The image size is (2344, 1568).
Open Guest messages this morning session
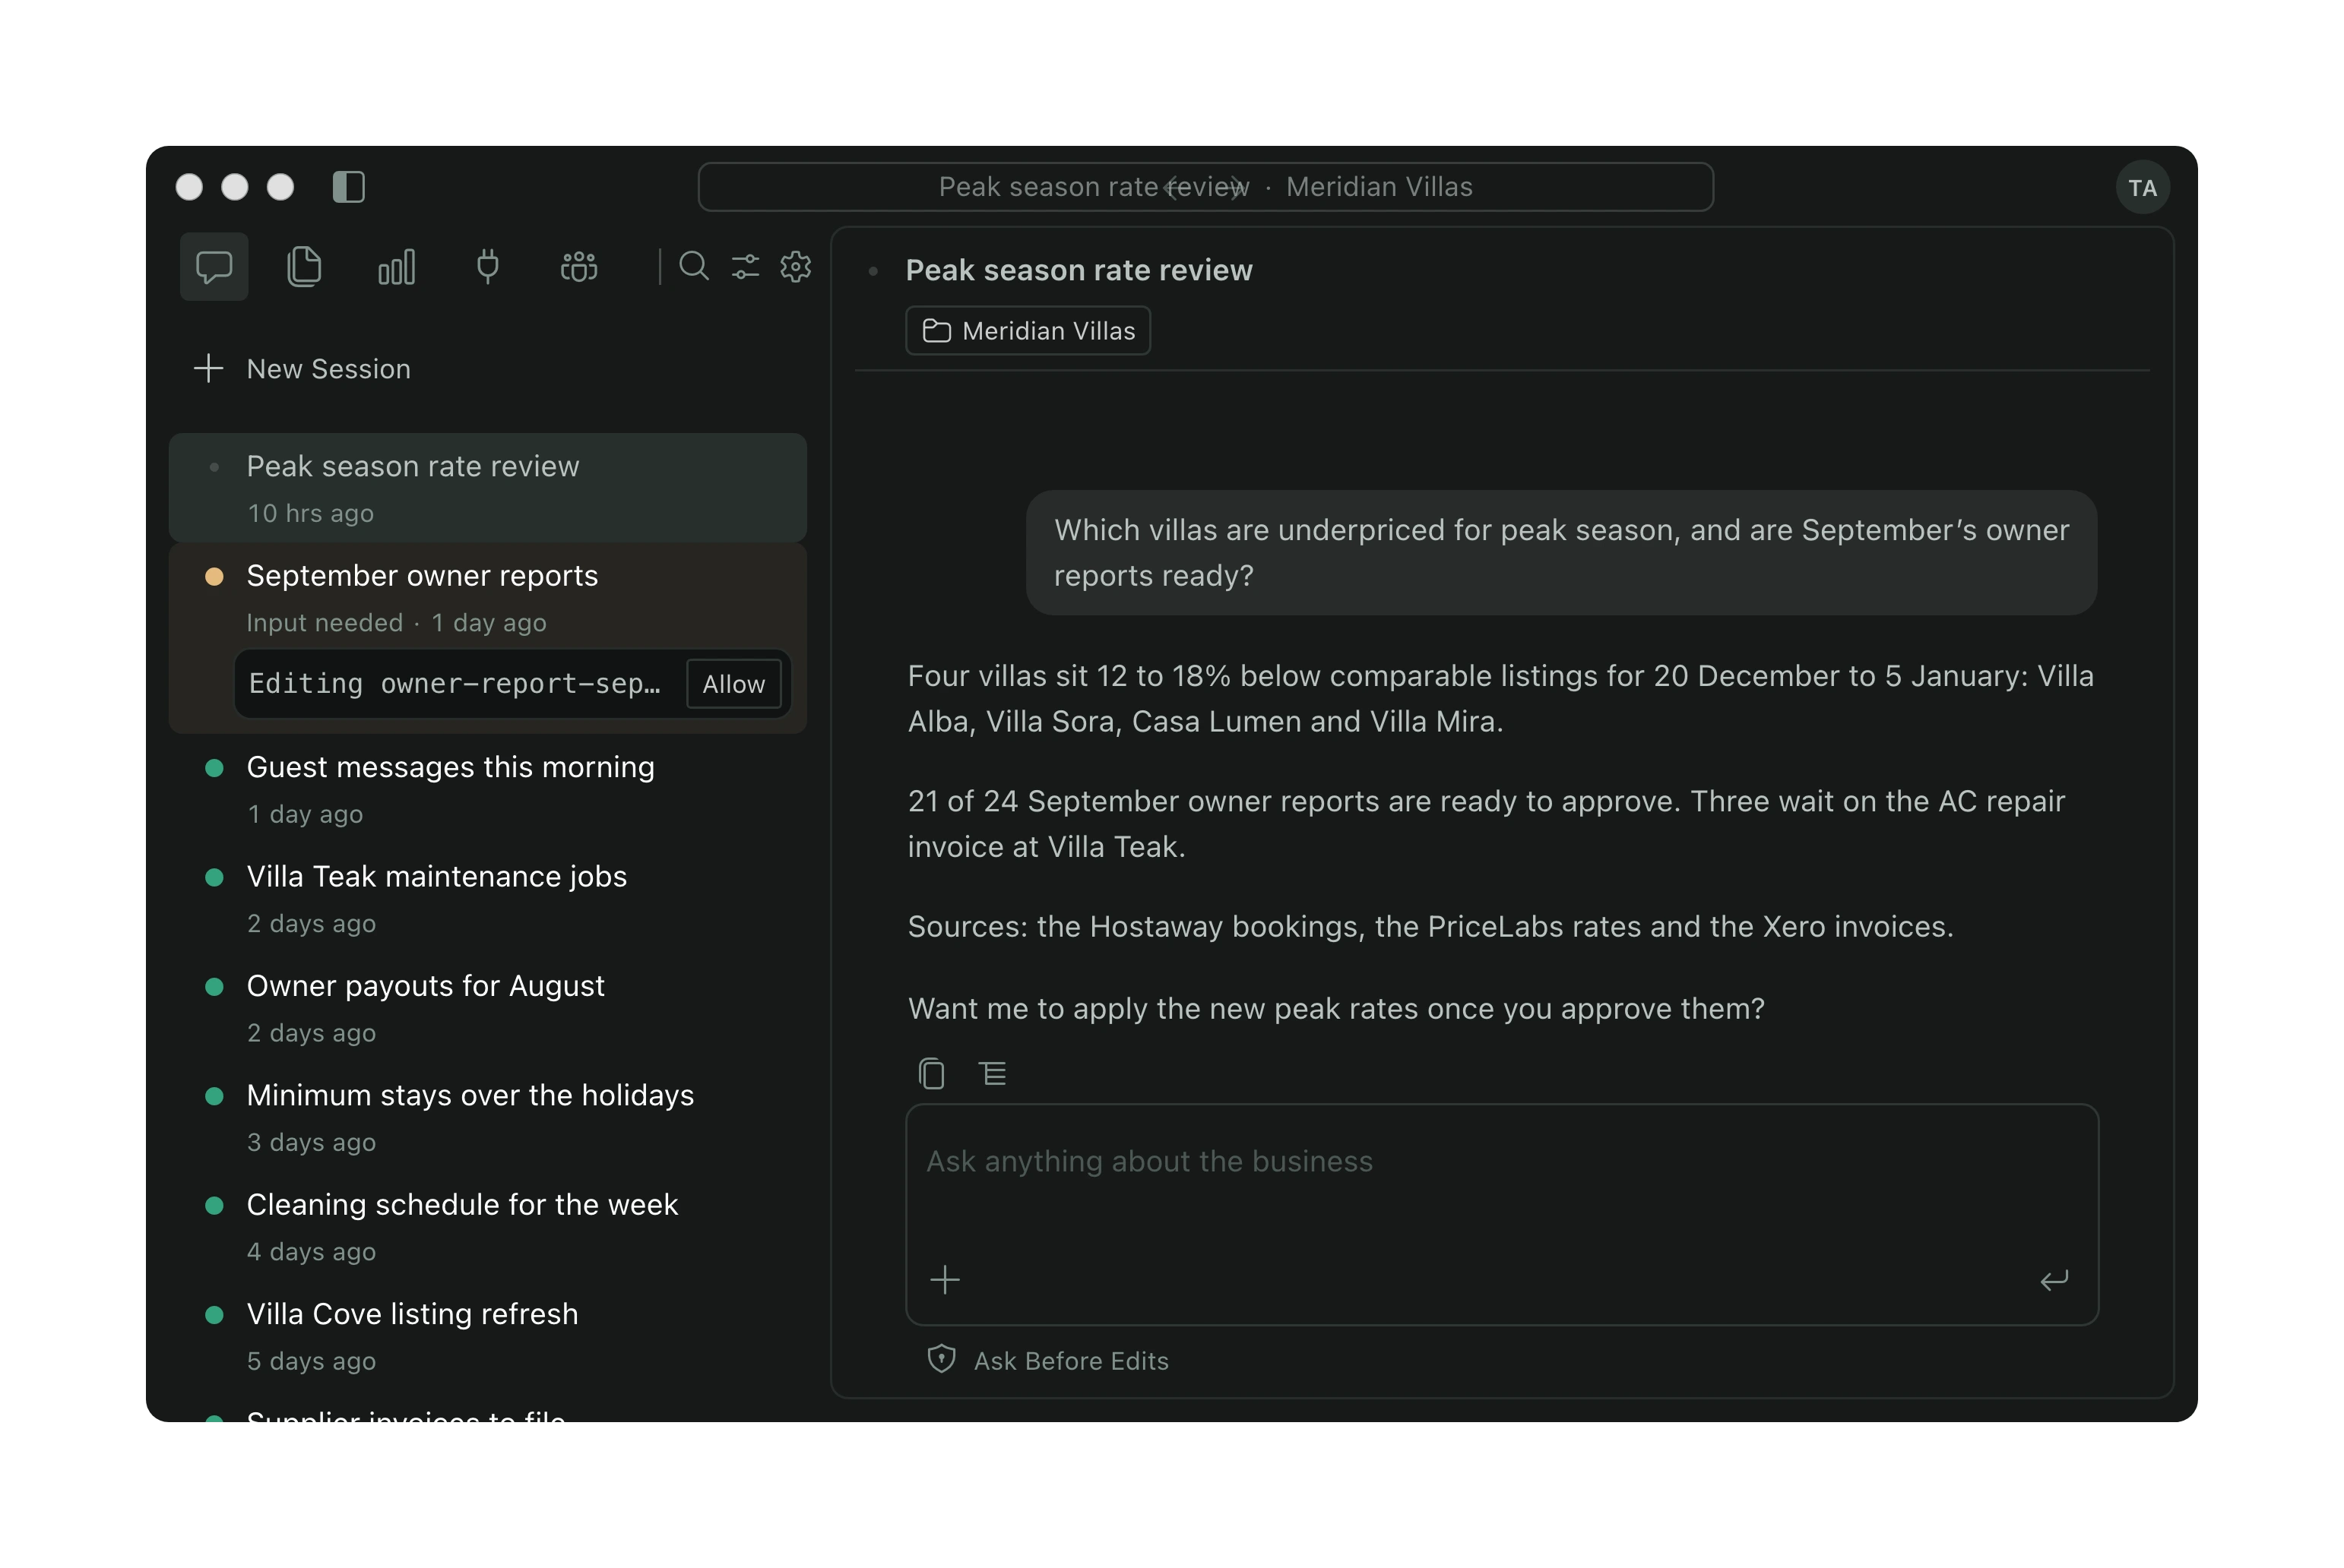click(487, 789)
